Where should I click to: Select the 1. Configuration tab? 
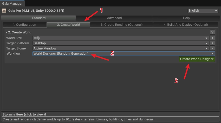(x=24, y=25)
